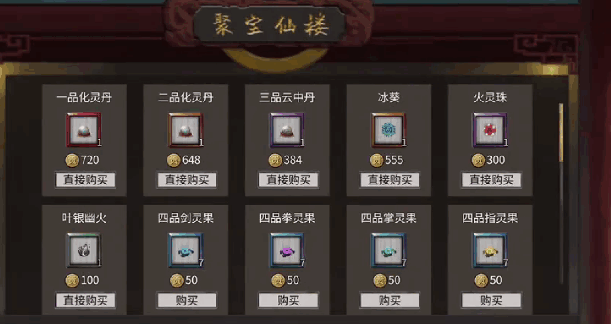Click 购买 button for 四品指灵果

(492, 300)
